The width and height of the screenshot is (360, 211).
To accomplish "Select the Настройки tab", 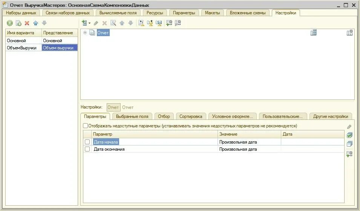I will (286, 13).
